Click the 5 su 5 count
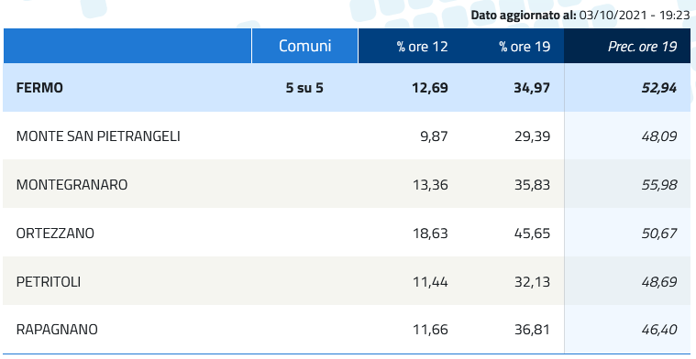 304,88
